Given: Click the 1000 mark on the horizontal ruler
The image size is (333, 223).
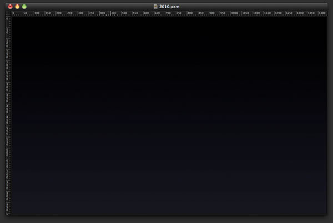Looking at the screenshot, I should click(234, 13).
